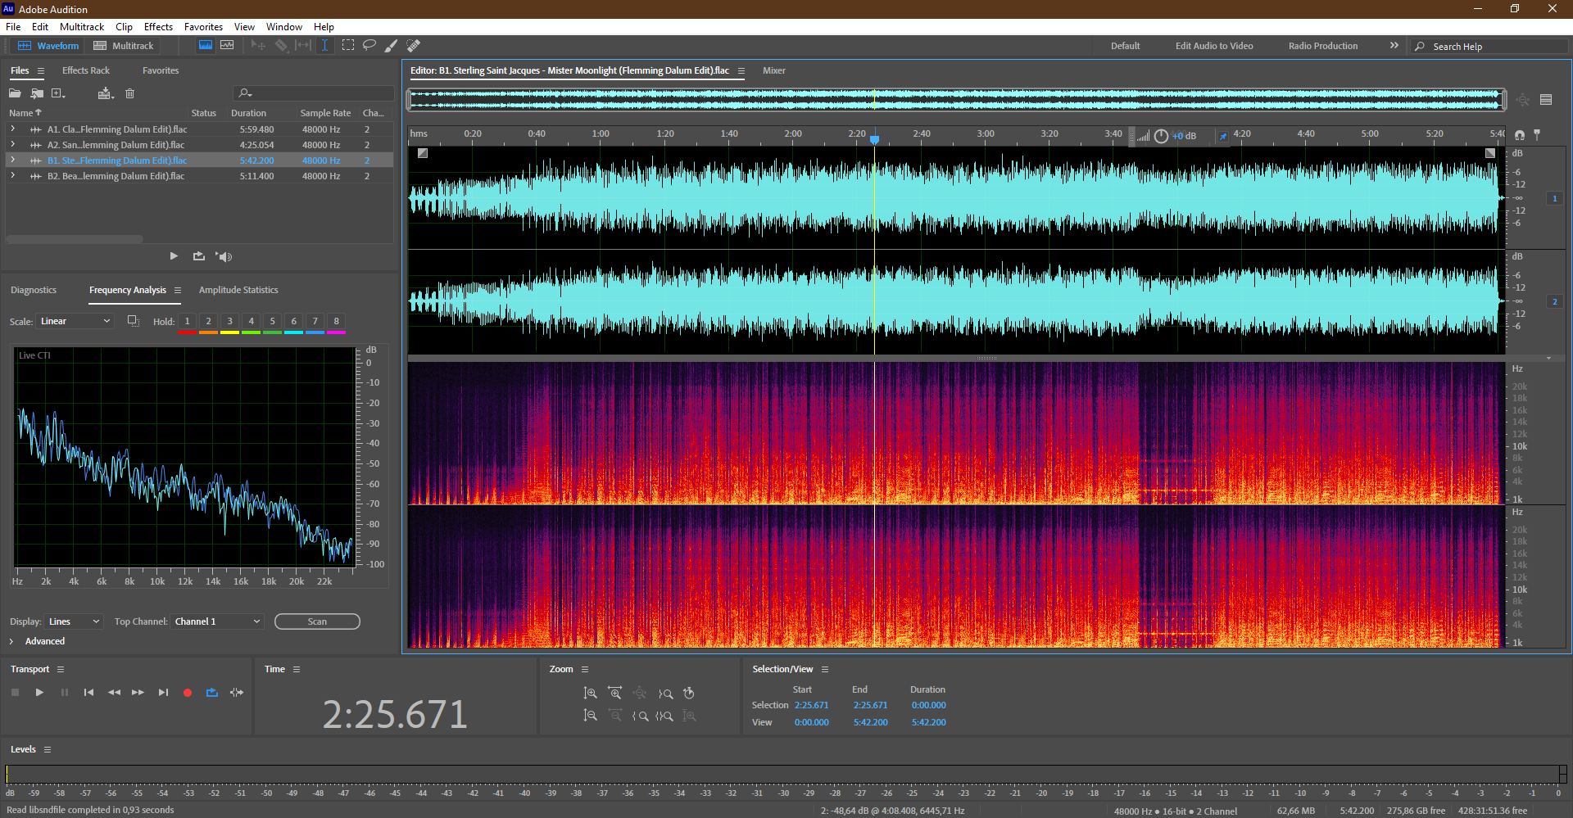This screenshot has width=1573, height=818.
Task: Insert file into Multitrack icon
Action: pos(106,93)
